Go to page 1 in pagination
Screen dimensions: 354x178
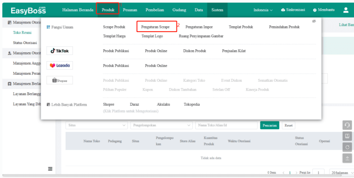pyautogui.click(x=290, y=173)
